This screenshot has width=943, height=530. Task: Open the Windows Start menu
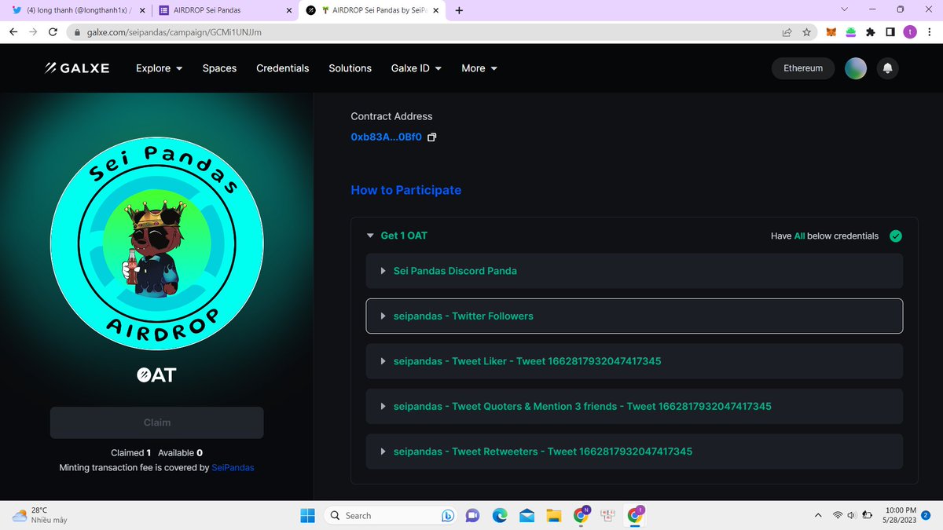(x=307, y=515)
